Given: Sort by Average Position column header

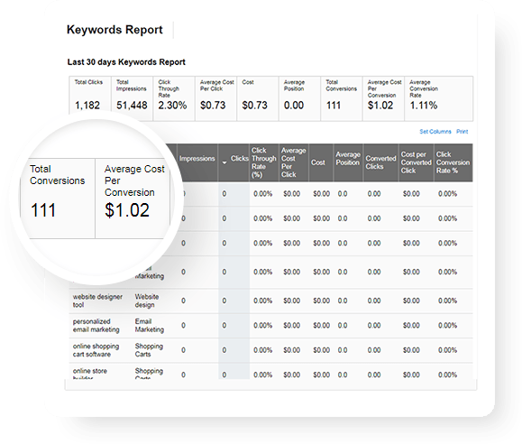Looking at the screenshot, I should 348,159.
